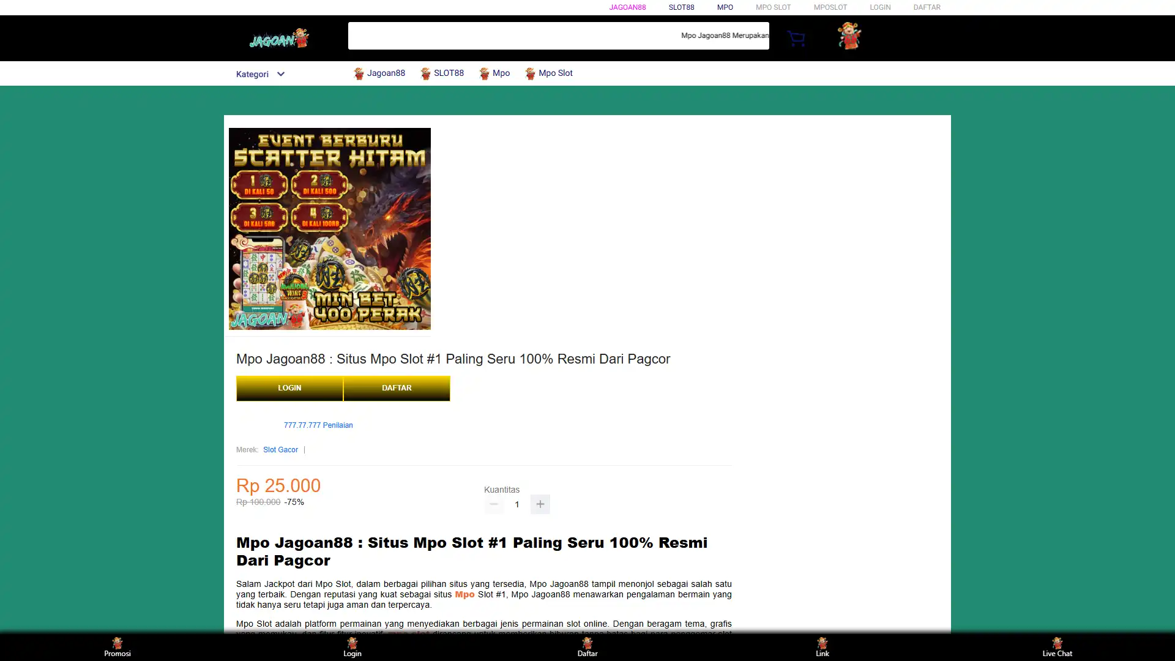Image resolution: width=1175 pixels, height=661 pixels.
Task: Click the quantity increase plus button
Action: pyautogui.click(x=540, y=504)
